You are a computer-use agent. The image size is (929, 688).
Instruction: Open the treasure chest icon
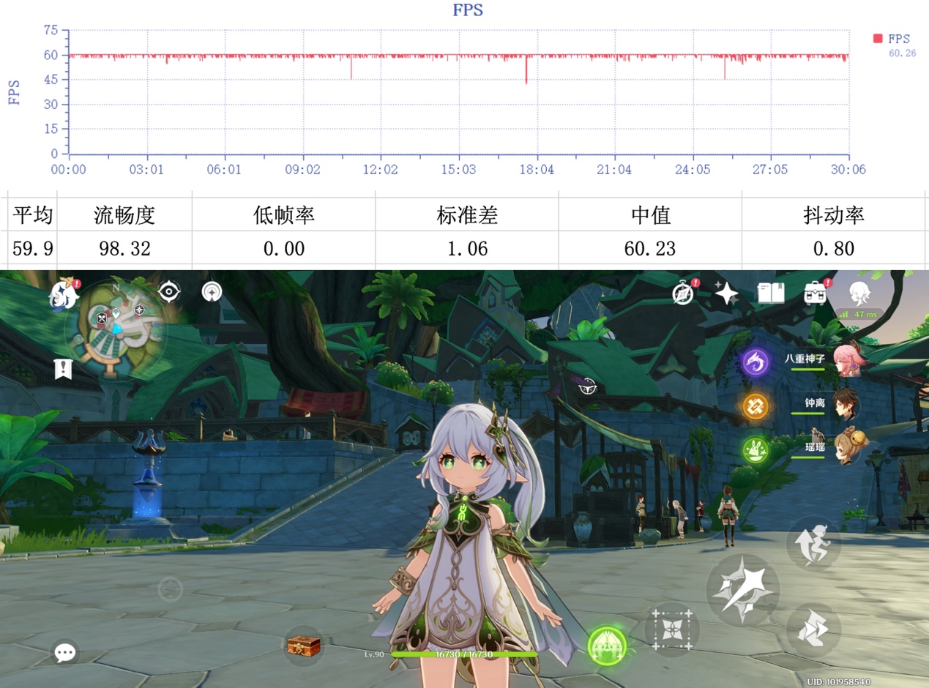click(x=303, y=646)
